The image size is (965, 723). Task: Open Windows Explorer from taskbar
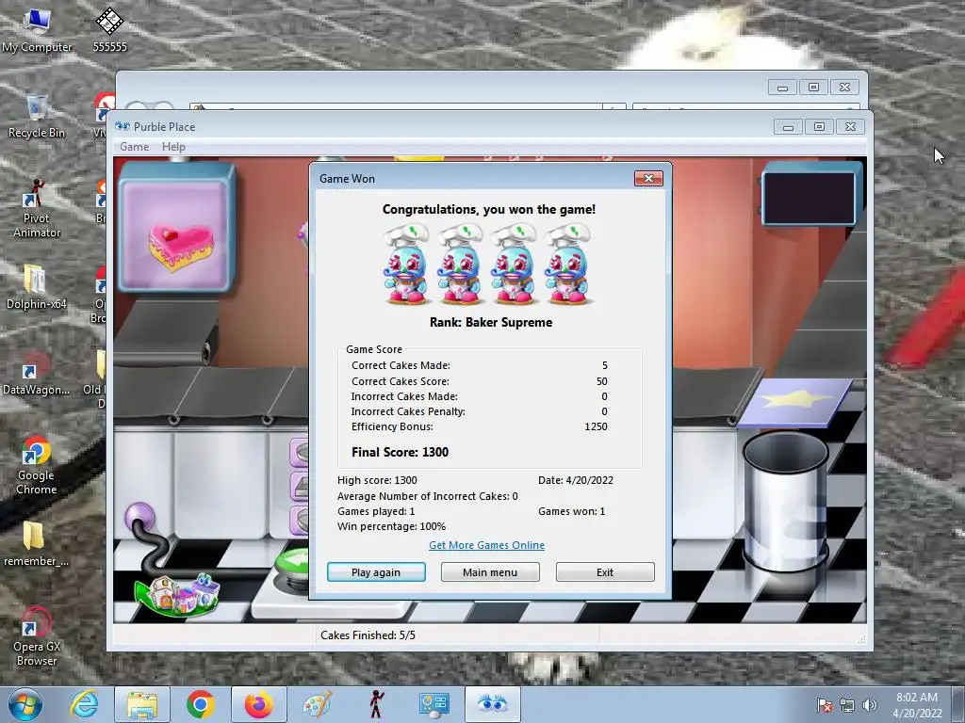[142, 704]
